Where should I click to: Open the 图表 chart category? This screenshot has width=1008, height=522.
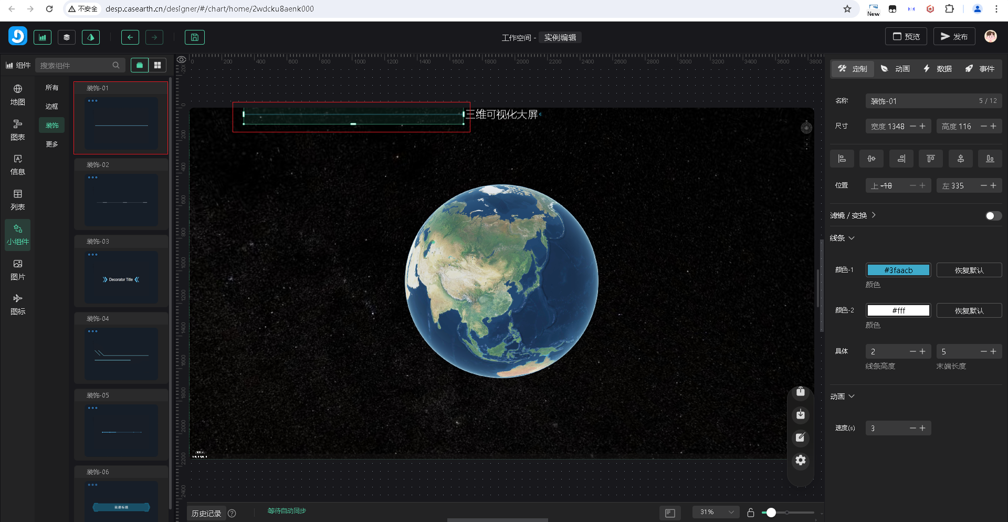[x=18, y=130]
